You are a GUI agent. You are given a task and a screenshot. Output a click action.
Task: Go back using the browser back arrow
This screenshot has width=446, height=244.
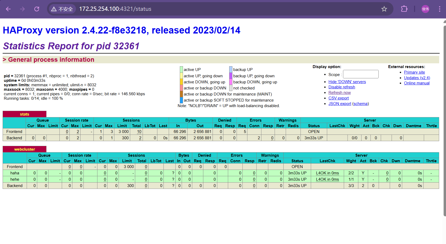pyautogui.click(x=8, y=9)
